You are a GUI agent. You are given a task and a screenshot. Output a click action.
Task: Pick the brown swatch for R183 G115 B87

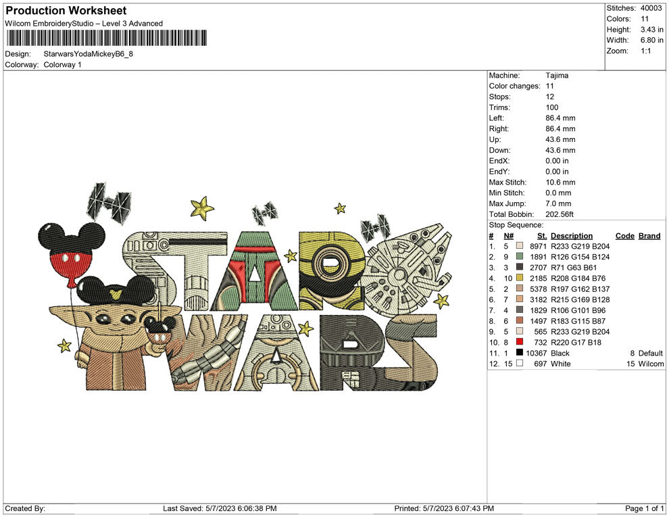click(519, 321)
